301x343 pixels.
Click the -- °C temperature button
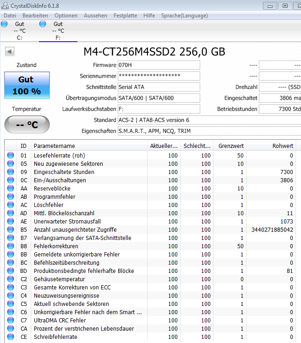(x=27, y=125)
